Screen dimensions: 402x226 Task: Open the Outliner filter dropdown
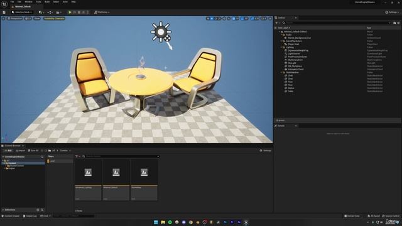pyautogui.click(x=278, y=23)
